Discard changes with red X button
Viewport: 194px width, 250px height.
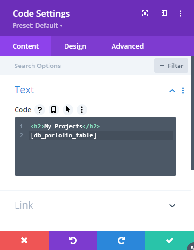[x=24, y=240]
